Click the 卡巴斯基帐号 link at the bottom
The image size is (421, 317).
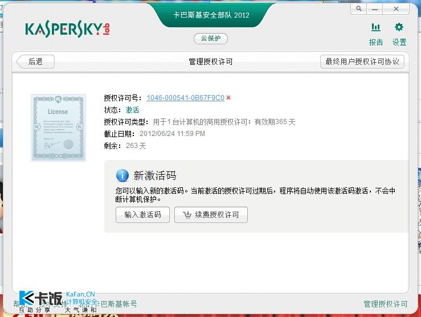(116, 304)
